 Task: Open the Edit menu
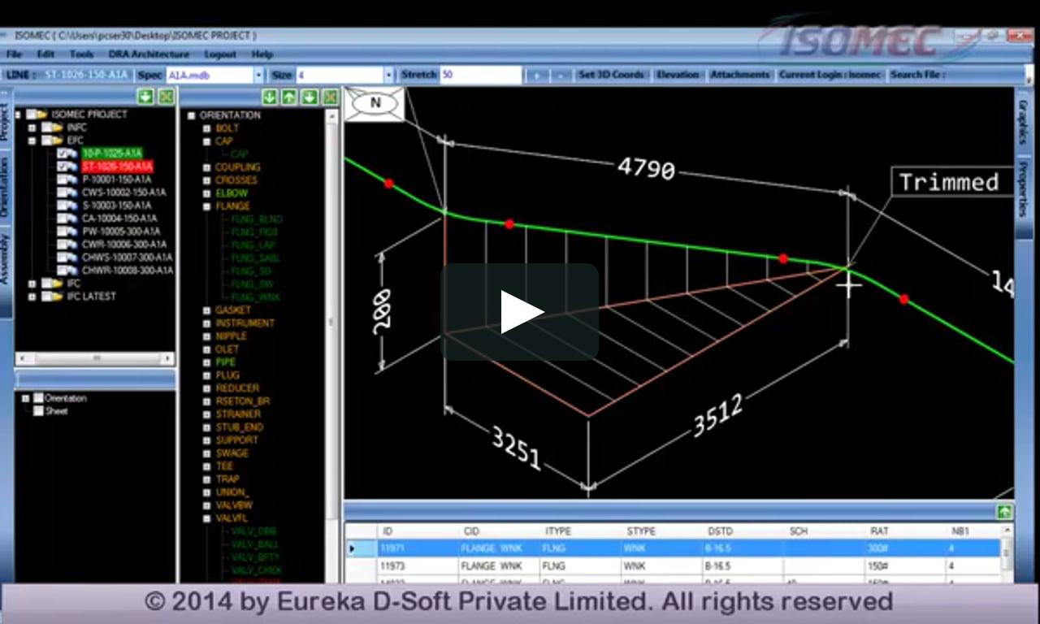point(45,54)
